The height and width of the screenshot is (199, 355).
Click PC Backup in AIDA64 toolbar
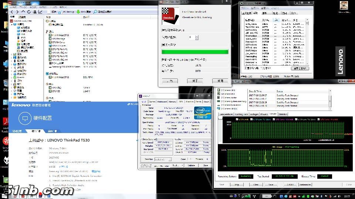(66, 12)
